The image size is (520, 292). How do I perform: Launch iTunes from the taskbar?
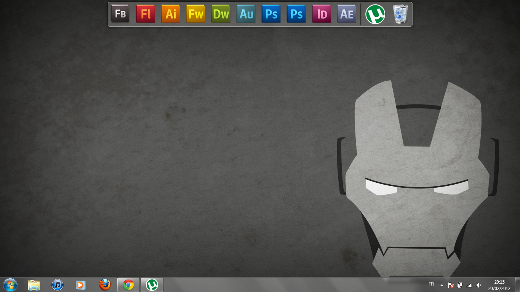tap(58, 285)
